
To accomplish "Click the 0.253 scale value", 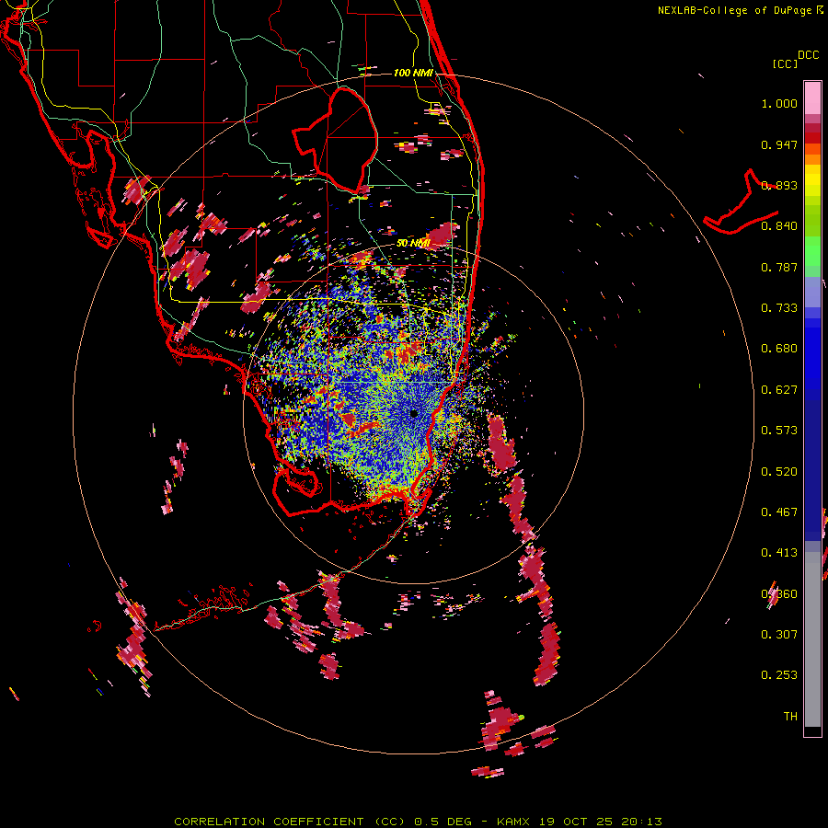I will coord(779,675).
